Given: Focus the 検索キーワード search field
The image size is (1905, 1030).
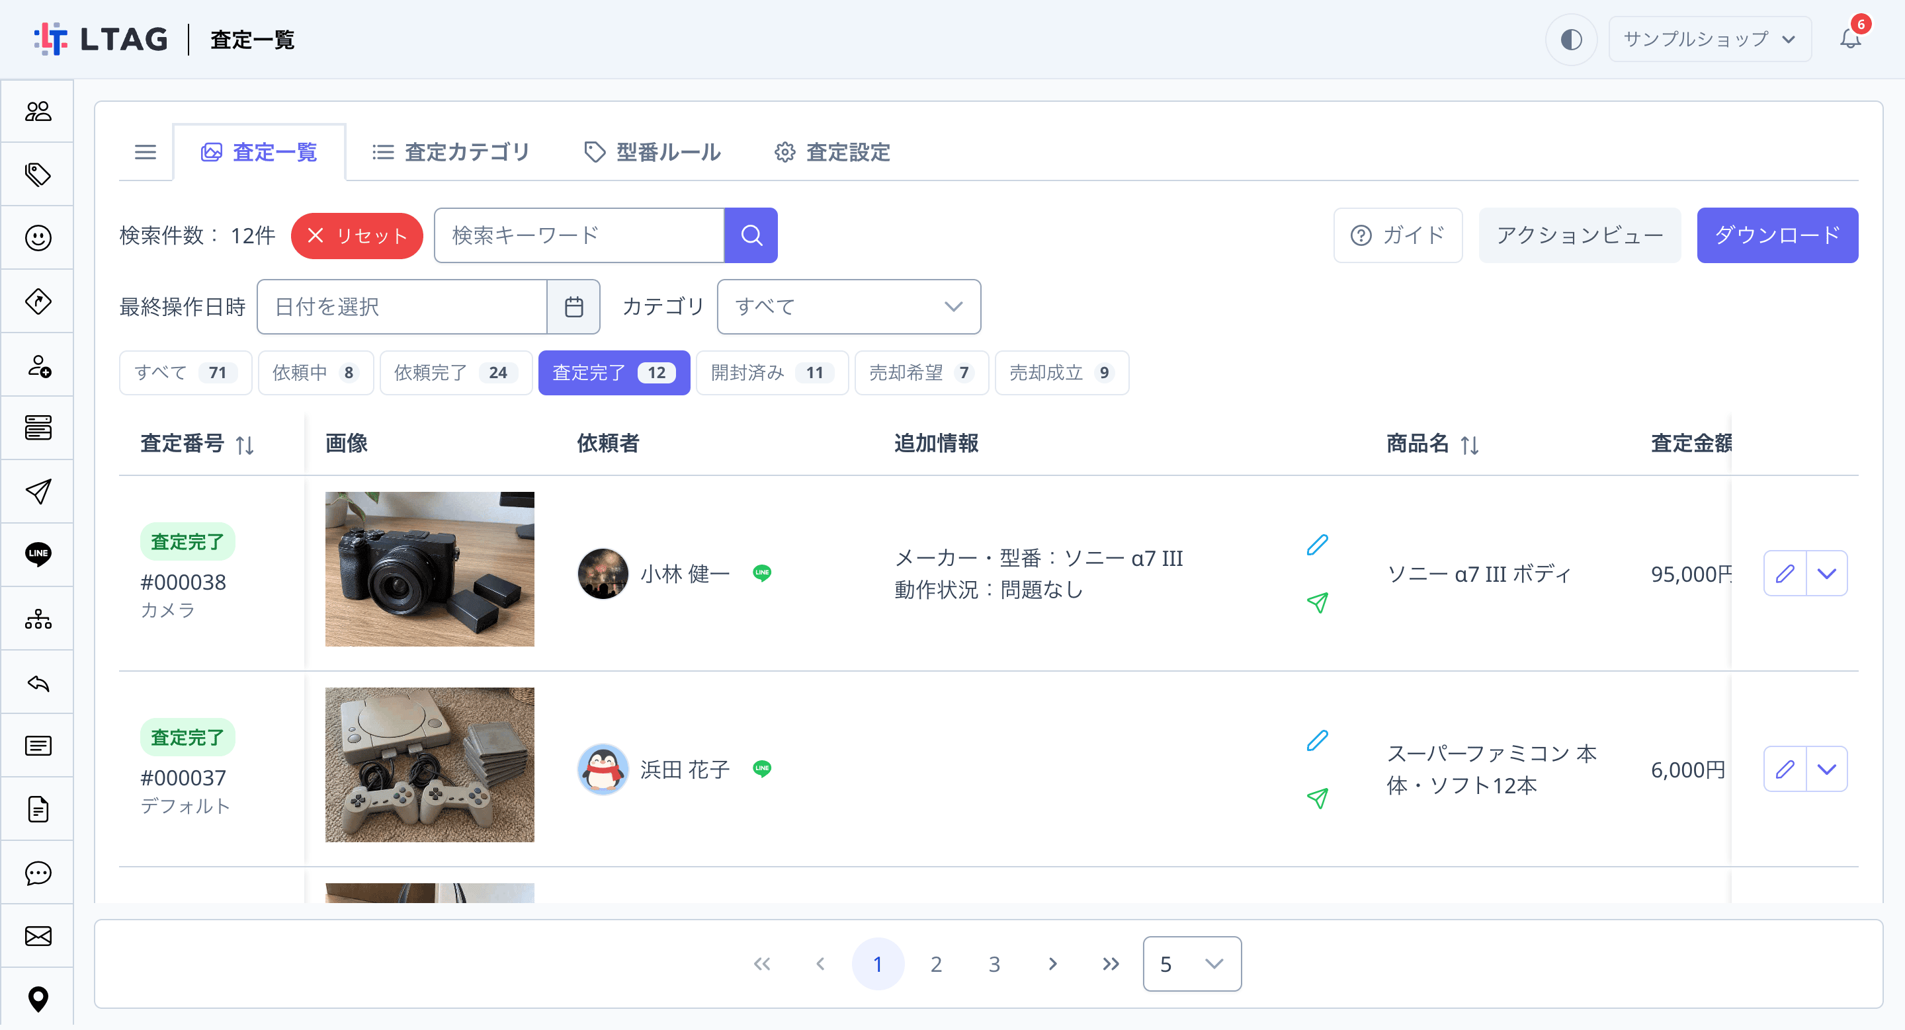Looking at the screenshot, I should coord(579,235).
